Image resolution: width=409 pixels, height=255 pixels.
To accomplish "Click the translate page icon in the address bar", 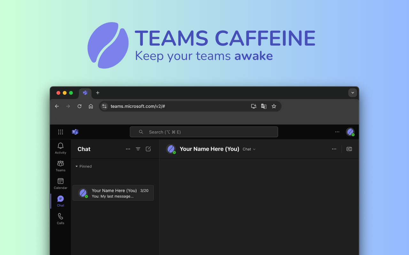I will pyautogui.click(x=264, y=106).
